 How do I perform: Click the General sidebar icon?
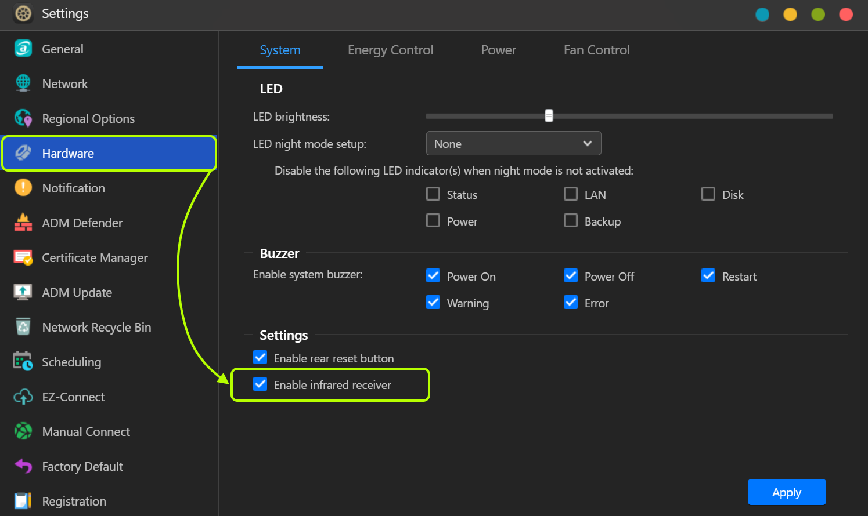(x=23, y=49)
